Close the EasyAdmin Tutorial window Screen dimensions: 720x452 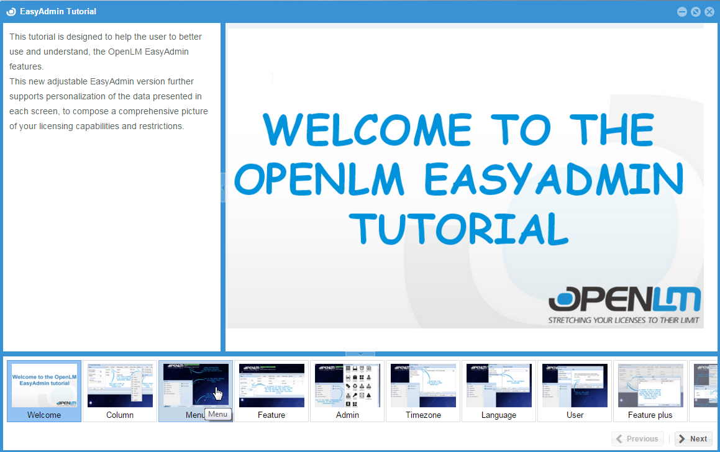pos(709,12)
